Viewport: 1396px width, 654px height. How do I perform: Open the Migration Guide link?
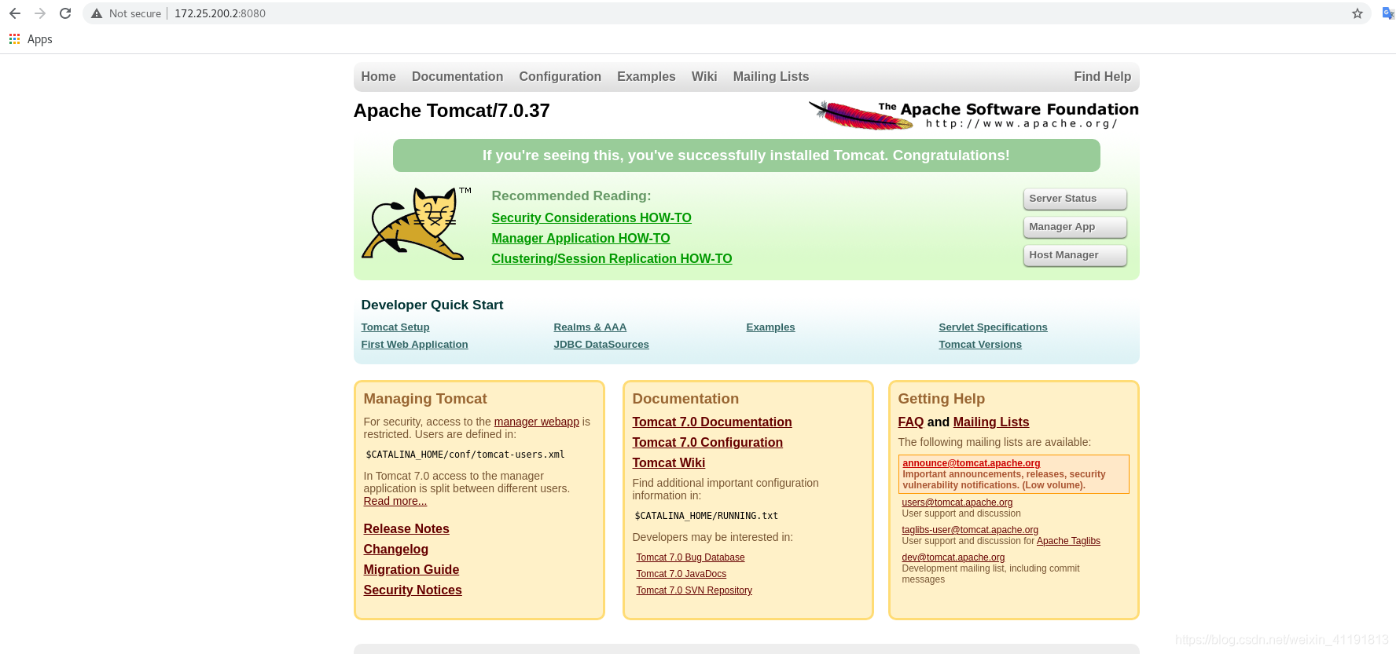point(411,569)
